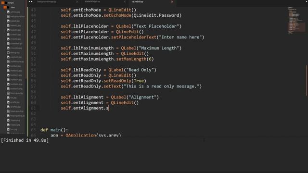Viewport: 308px width, 173px height.
Task: Click the tab navigation arrows left of the tabs
Action: [30, 2]
